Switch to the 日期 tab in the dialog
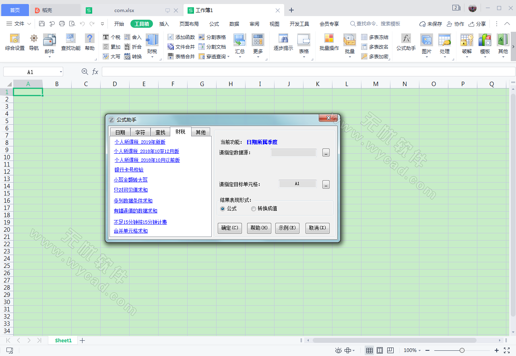This screenshot has height=356, width=516. [x=120, y=132]
